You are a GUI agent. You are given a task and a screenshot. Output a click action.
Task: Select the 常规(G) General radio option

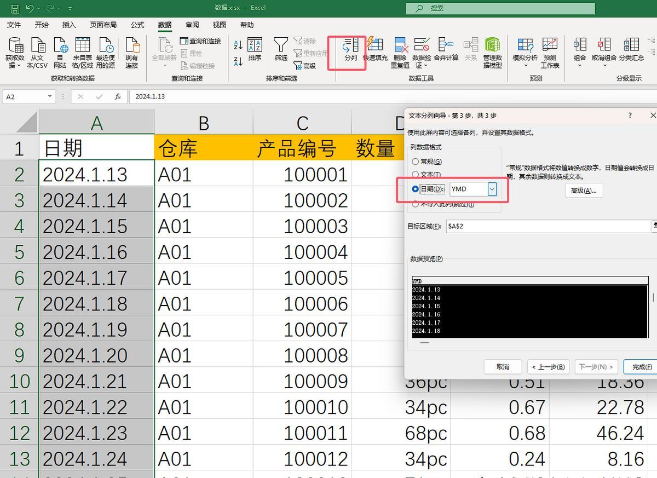point(427,162)
